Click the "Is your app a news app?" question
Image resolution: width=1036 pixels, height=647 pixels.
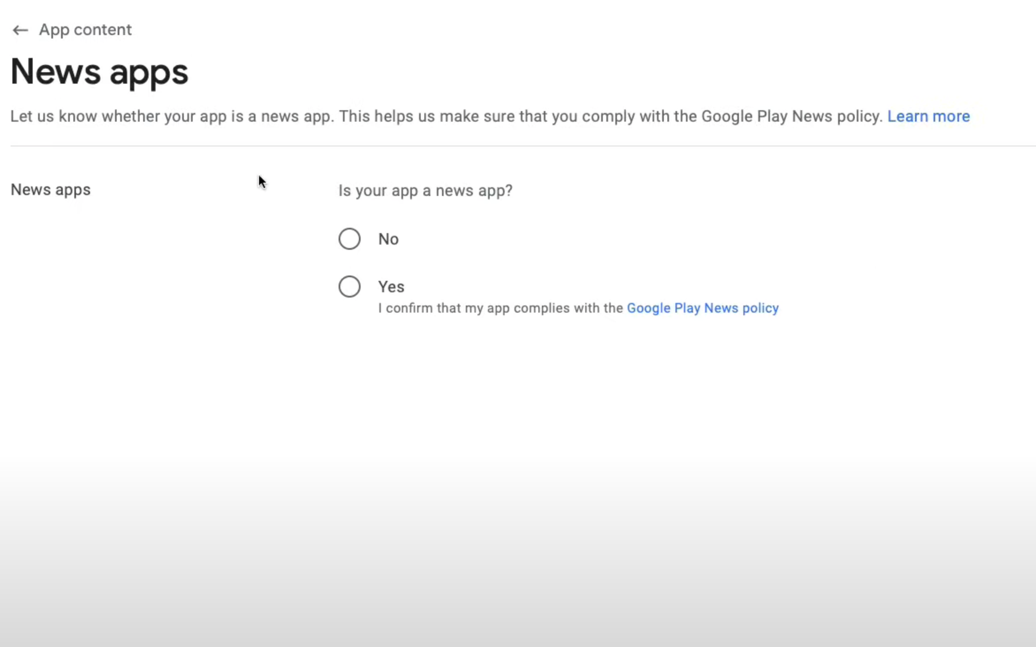coord(425,190)
